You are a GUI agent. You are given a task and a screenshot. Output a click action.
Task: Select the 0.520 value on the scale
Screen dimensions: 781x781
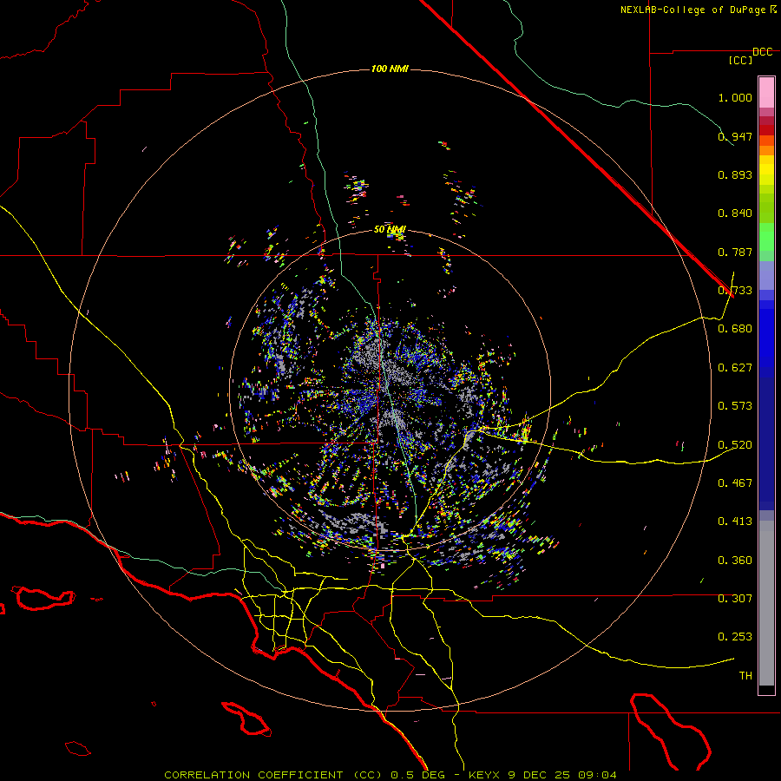coord(734,444)
